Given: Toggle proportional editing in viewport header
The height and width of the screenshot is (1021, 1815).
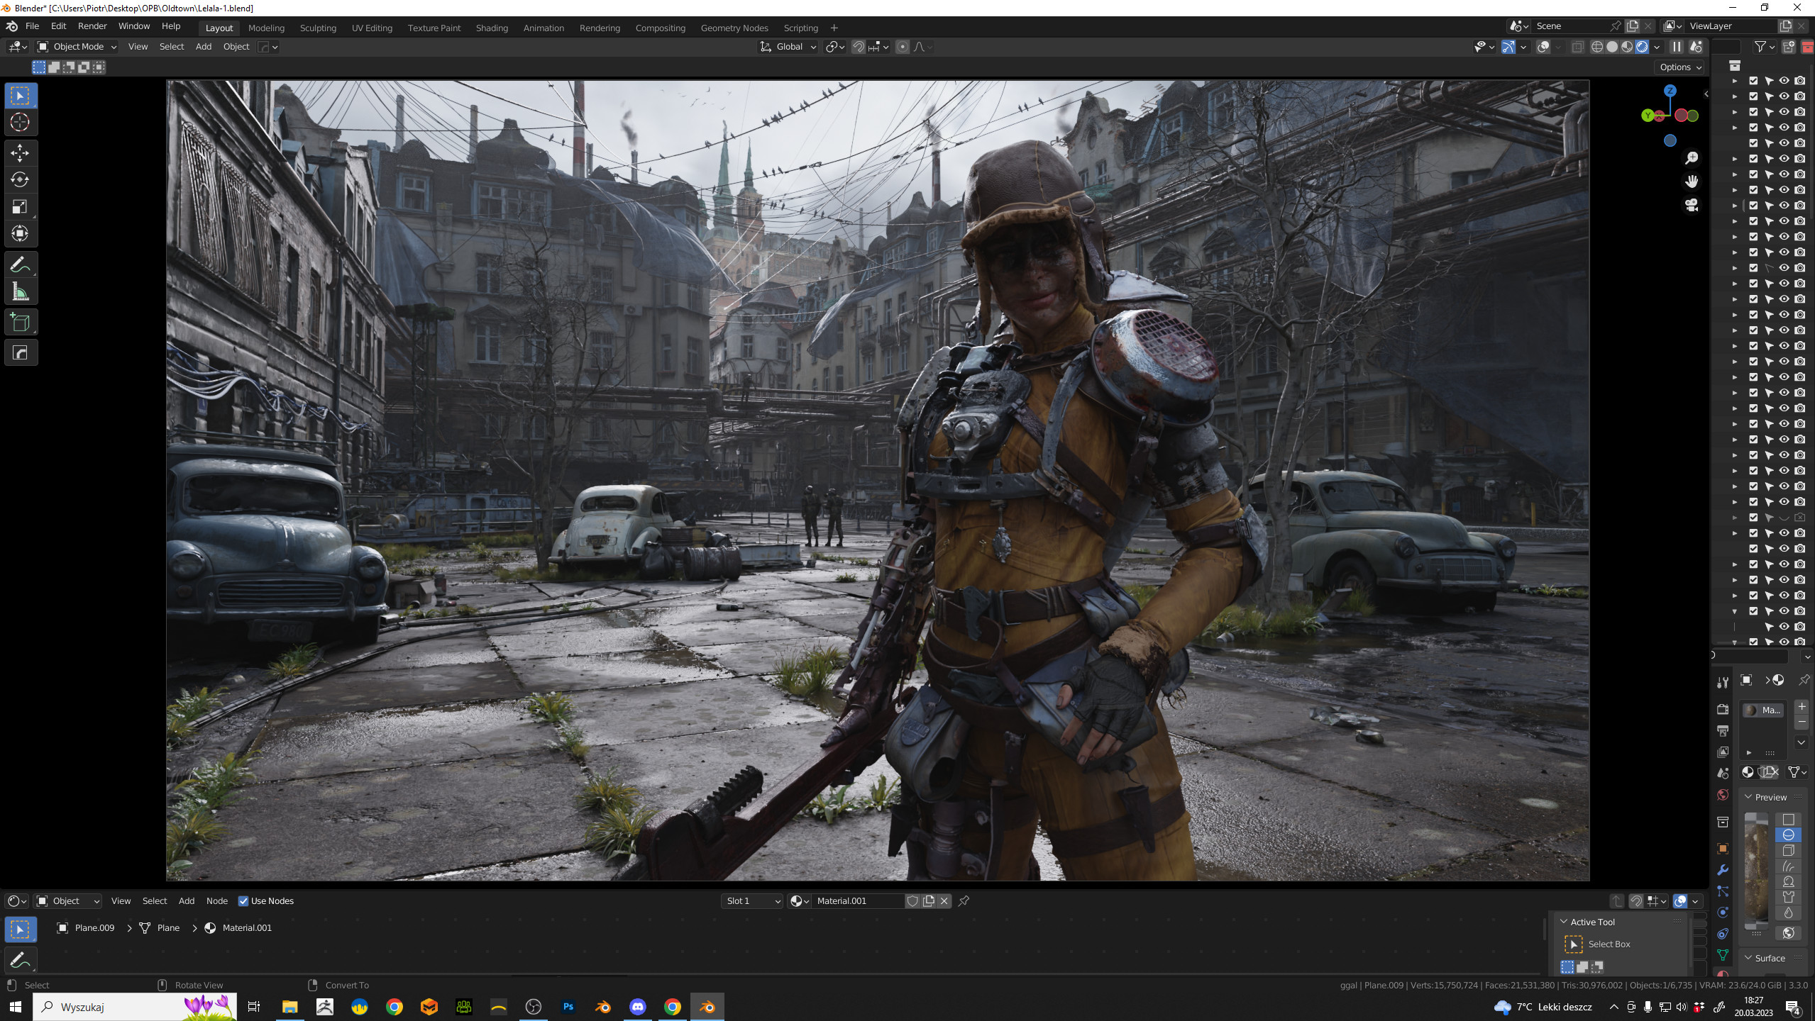Looking at the screenshot, I should (x=903, y=47).
